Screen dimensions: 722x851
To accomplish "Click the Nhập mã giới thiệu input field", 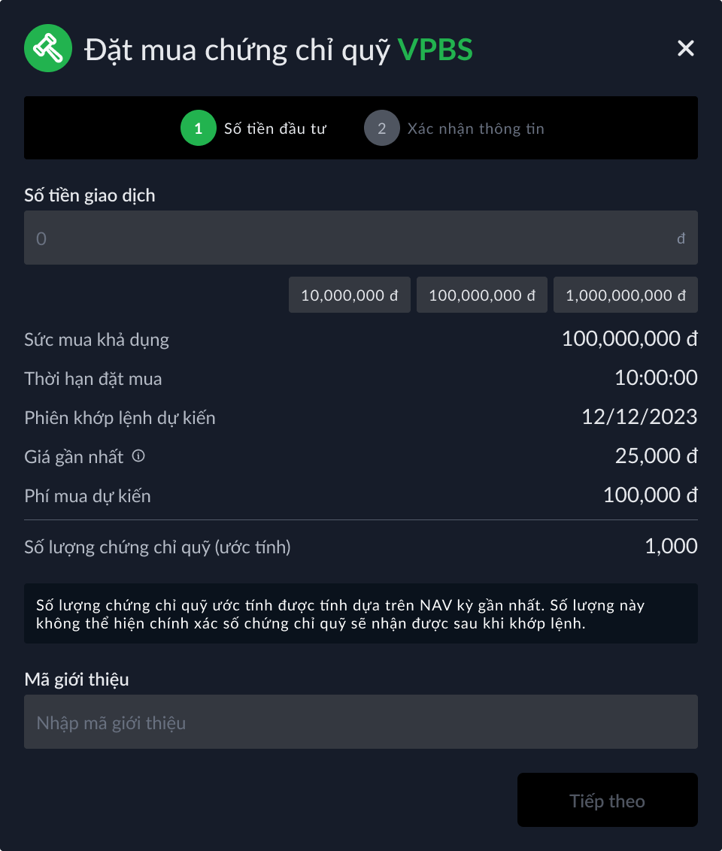I will tap(361, 722).
